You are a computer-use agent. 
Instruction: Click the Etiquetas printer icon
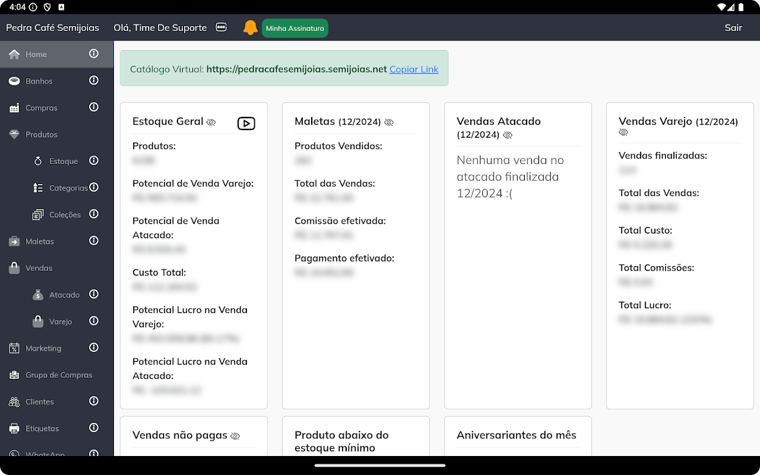point(14,428)
